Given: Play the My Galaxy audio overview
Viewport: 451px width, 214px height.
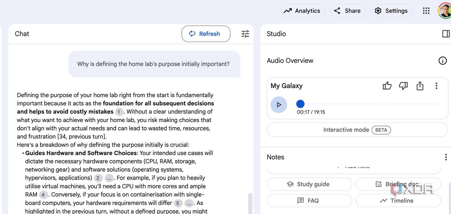Looking at the screenshot, I should click(279, 105).
